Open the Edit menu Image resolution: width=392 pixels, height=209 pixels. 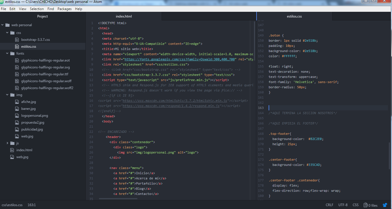tap(12, 9)
